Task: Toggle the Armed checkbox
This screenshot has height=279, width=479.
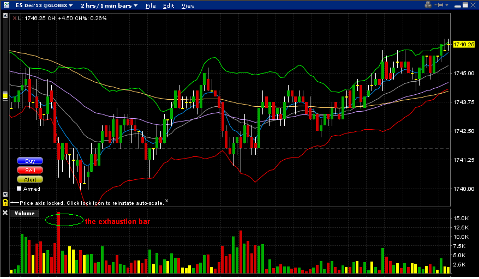Action: (19, 189)
